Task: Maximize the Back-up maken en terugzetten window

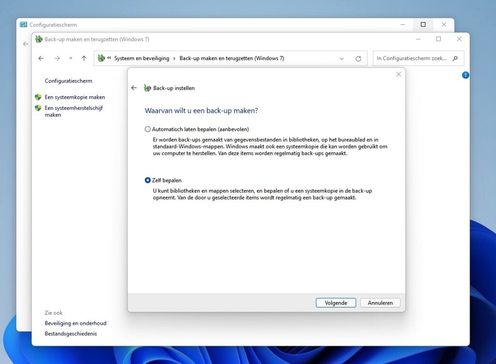Action: pos(438,39)
